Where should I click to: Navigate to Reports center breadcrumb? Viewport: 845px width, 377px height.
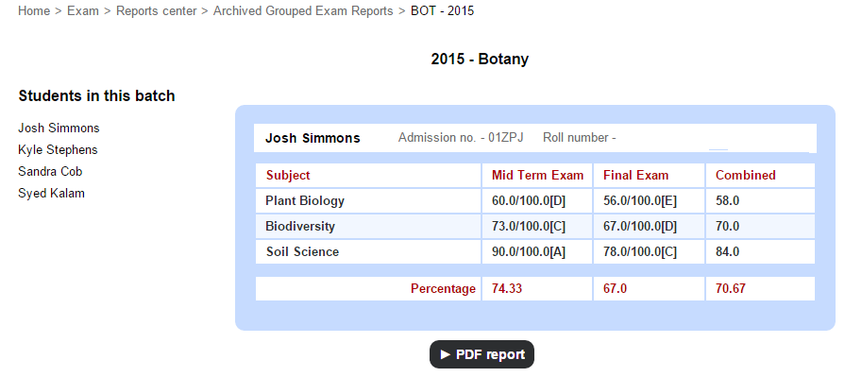coord(157,10)
